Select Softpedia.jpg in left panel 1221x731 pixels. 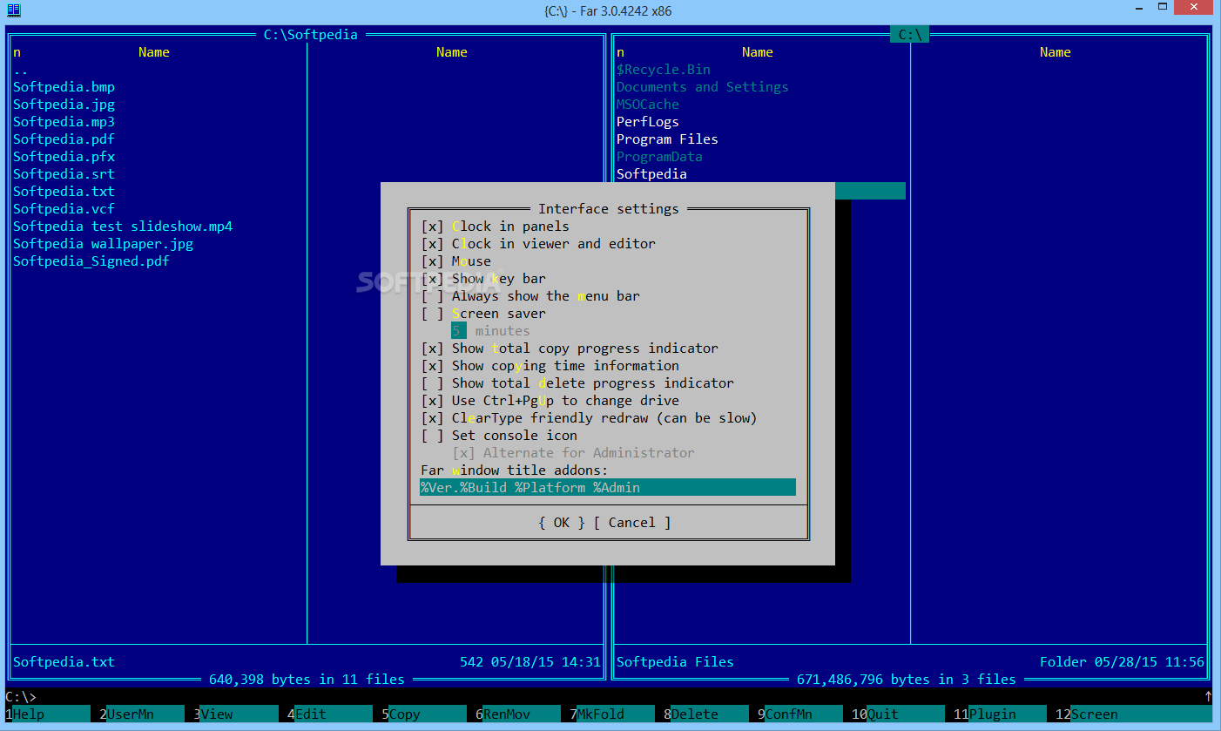[x=64, y=105]
